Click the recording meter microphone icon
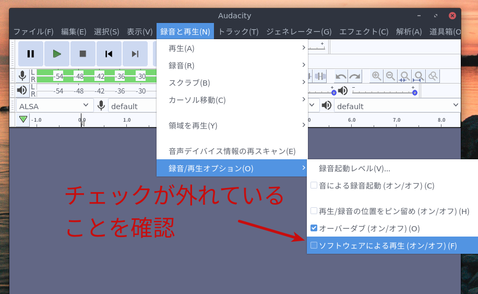 [22, 76]
